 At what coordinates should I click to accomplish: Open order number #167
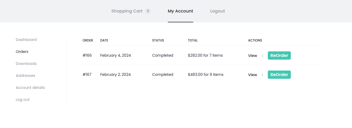[87, 75]
